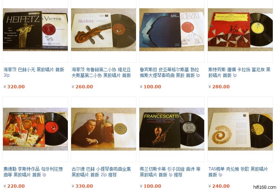The width and height of the screenshot is (280, 192).
Task: Click the 海菲茨 布鲁赫第二小协 title link
Action: click(101, 72)
